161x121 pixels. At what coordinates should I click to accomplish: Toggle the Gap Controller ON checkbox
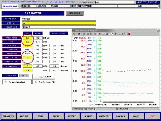coord(36,82)
